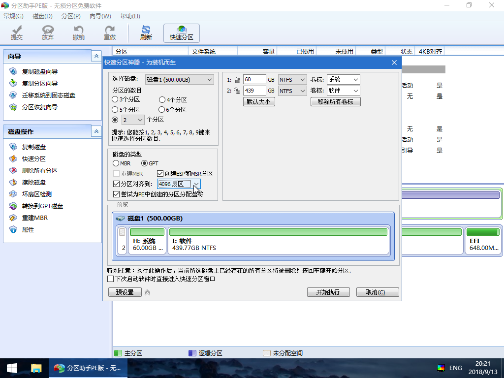Click the 开始执行 button
504x378 pixels.
tap(328, 291)
